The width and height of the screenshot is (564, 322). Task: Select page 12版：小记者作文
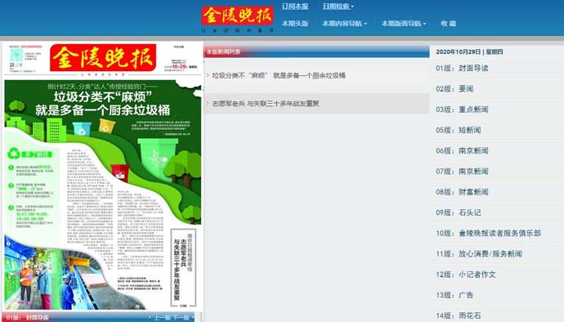point(466,275)
